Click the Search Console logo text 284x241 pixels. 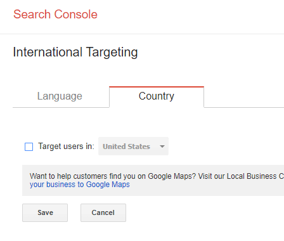tap(55, 15)
